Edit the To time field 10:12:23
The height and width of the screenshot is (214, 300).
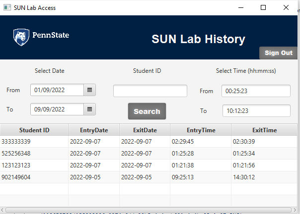click(x=256, y=111)
